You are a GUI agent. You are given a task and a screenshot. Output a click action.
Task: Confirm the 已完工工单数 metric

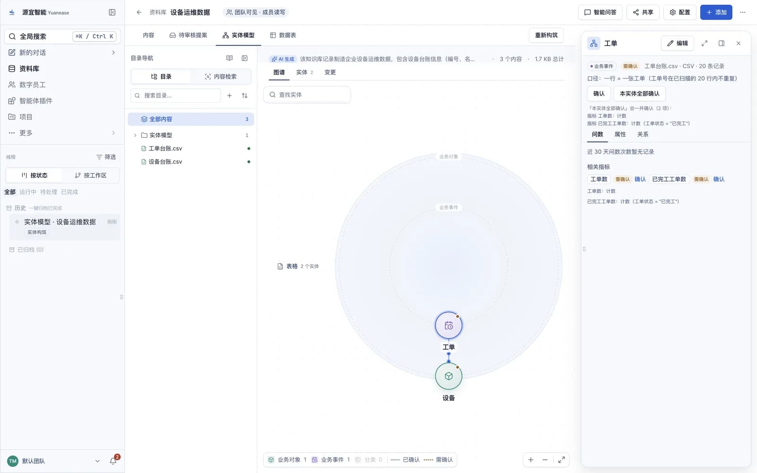719,179
